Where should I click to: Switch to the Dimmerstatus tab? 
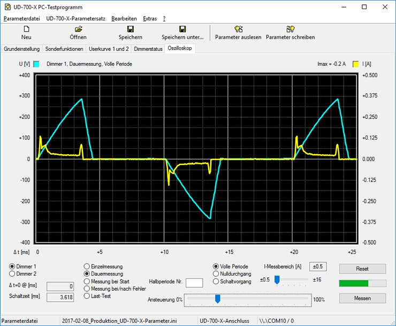(x=148, y=49)
